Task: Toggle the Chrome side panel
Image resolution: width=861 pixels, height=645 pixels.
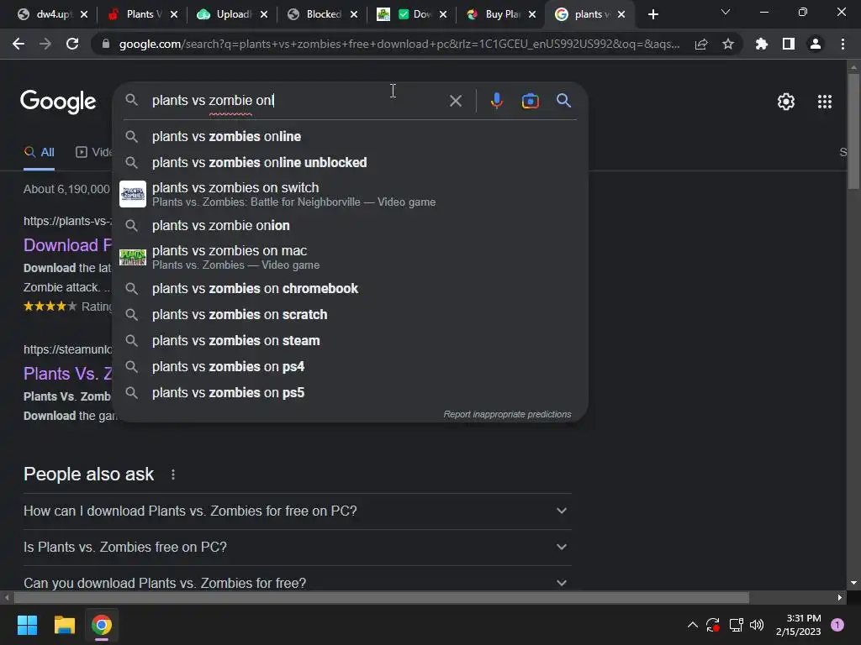Action: point(788,44)
